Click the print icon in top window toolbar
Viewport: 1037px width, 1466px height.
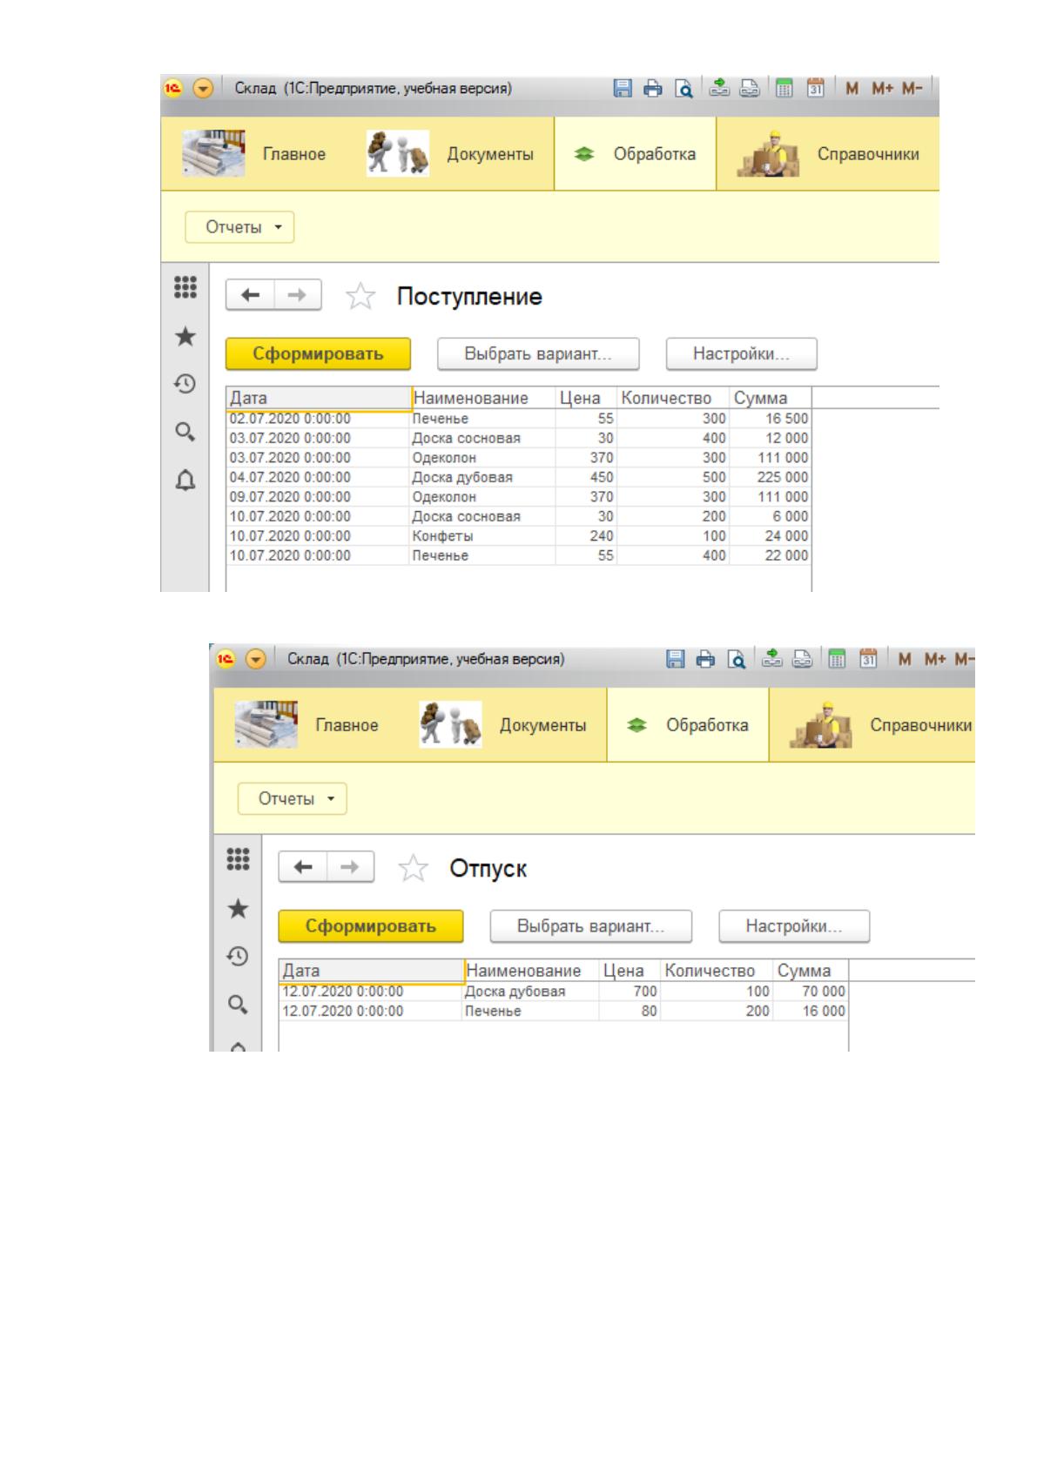[652, 88]
